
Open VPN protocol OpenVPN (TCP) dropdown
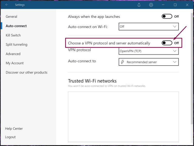tap(149, 51)
